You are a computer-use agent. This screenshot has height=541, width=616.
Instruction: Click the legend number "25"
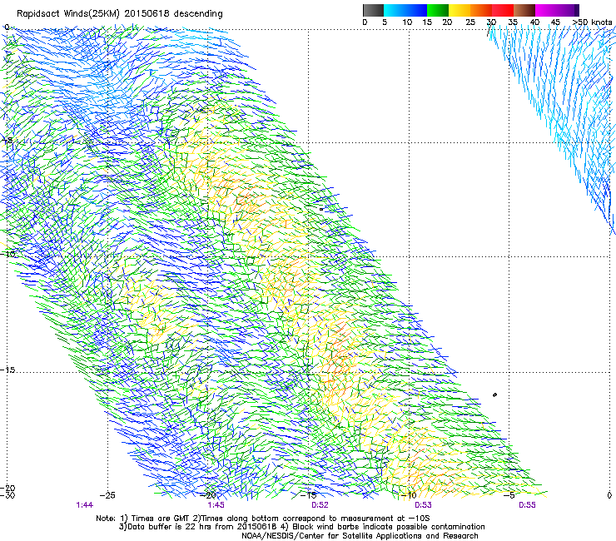coord(470,22)
